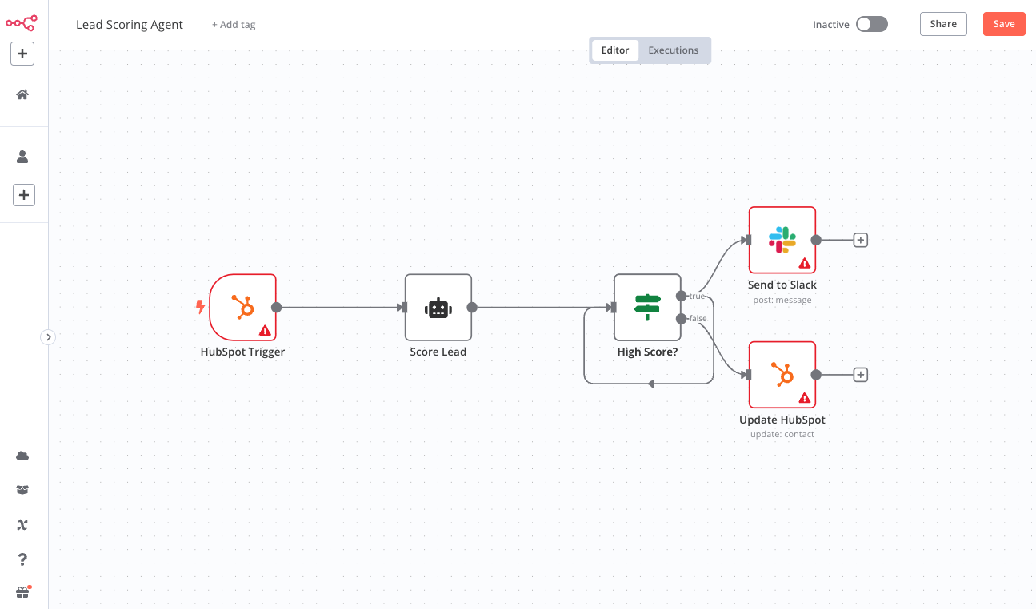The height and width of the screenshot is (609, 1036).
Task: Open the gift what's new icon
Action: 22,592
